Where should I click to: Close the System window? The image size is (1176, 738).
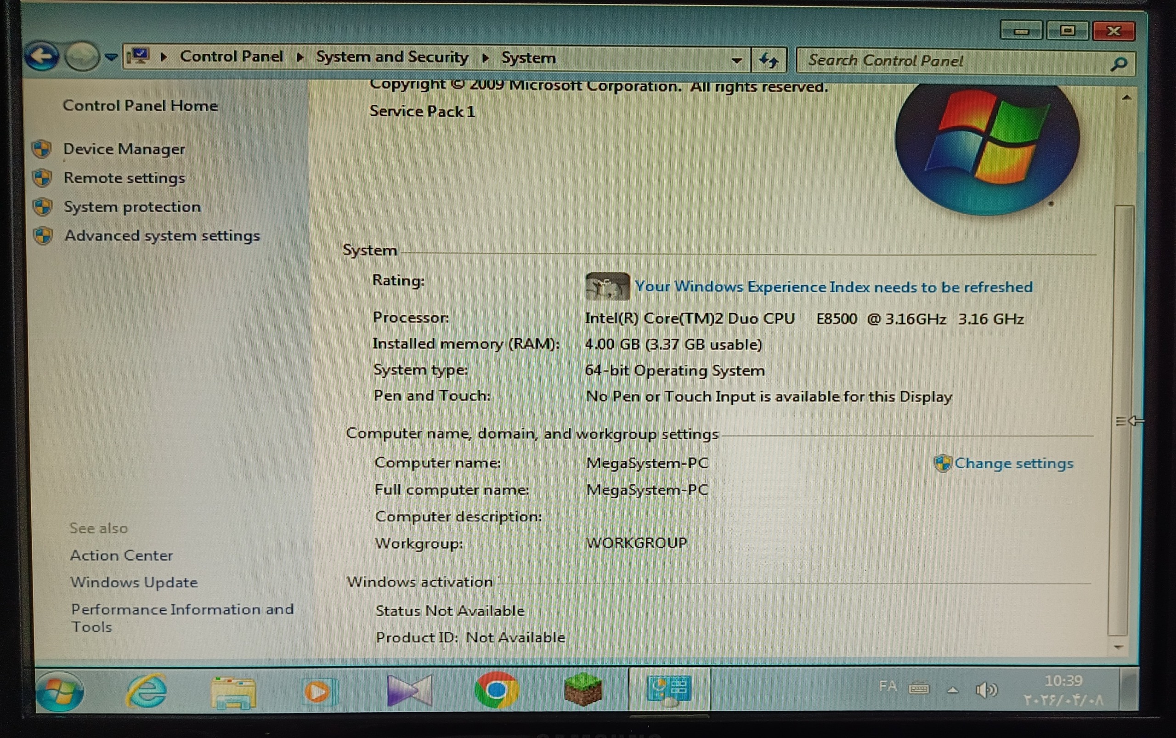pyautogui.click(x=1114, y=31)
